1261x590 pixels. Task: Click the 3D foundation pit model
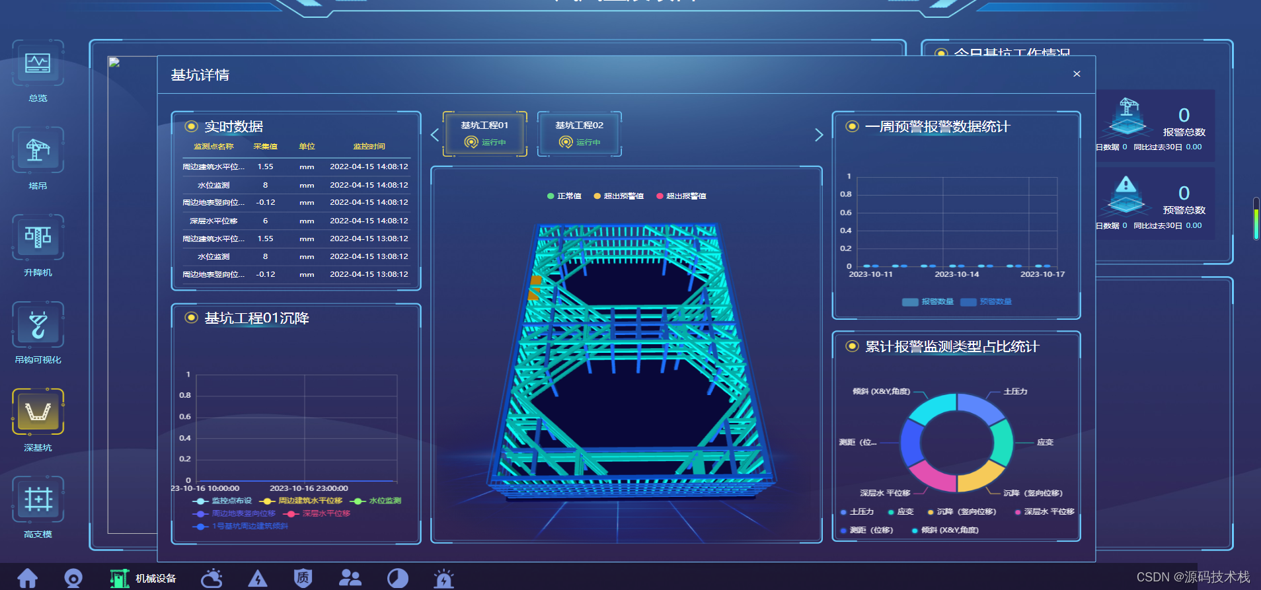click(x=631, y=363)
